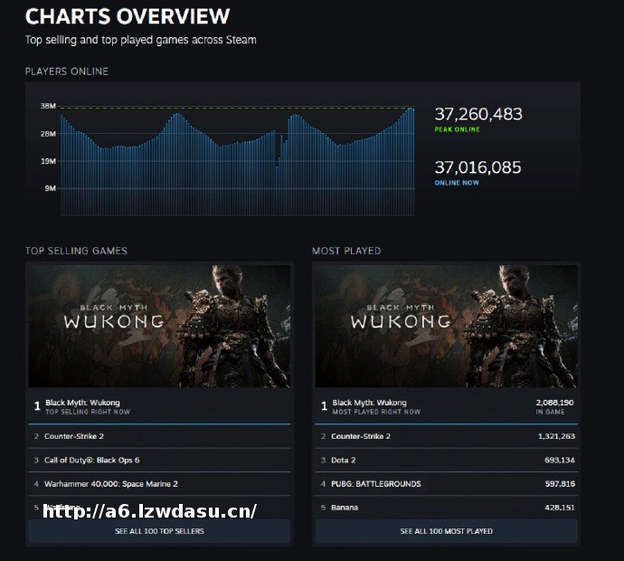Open Dota 2 in most played list
This screenshot has width=624, height=561.
(x=446, y=460)
